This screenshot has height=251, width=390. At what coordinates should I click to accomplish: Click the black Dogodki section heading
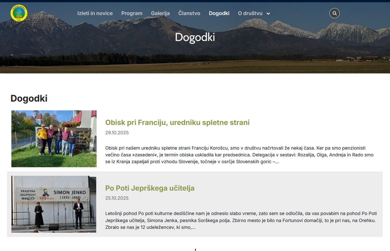29,99
